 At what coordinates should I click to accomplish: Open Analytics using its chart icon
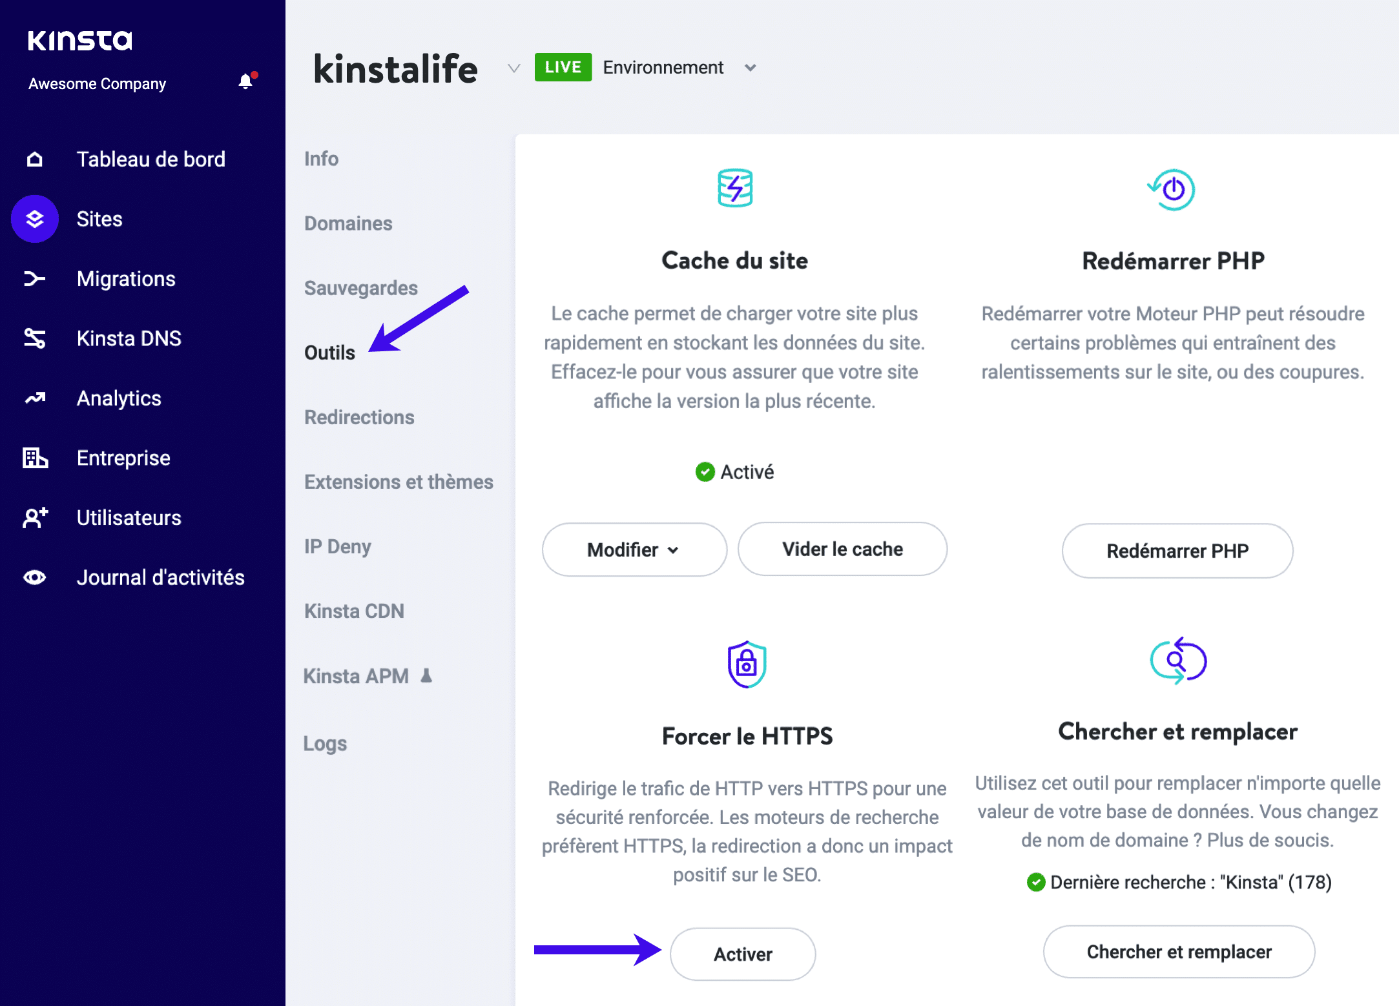click(35, 398)
